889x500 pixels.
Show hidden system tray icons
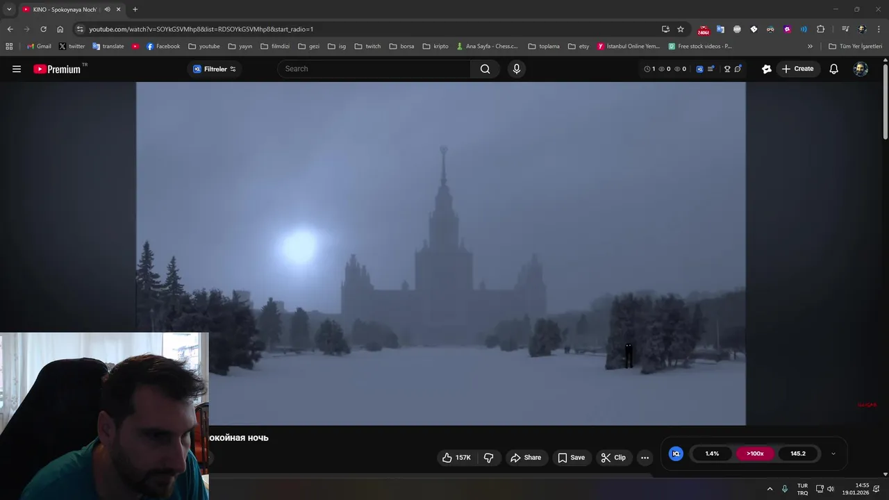coord(770,489)
